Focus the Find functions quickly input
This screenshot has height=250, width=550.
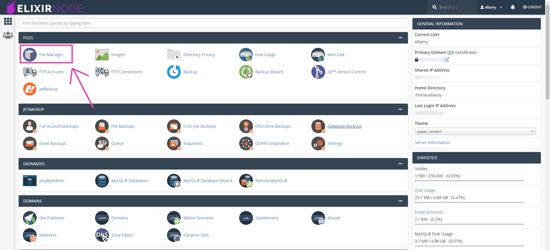(213, 23)
